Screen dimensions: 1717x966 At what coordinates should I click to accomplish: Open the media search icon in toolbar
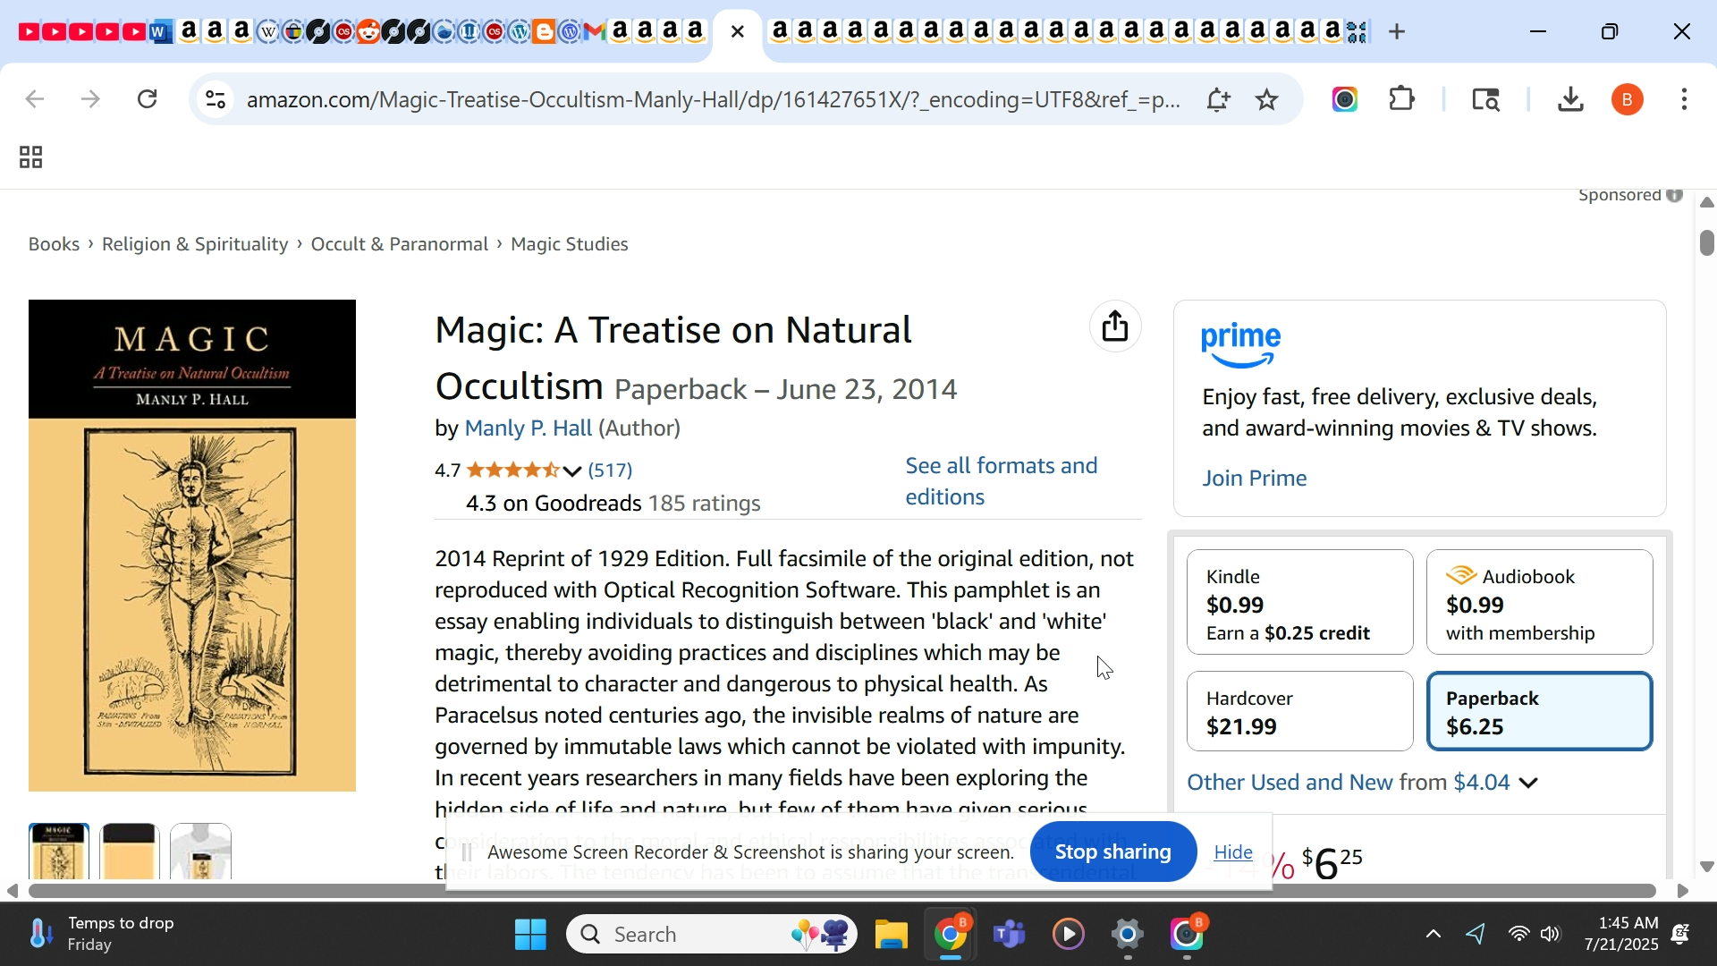pyautogui.click(x=1487, y=99)
